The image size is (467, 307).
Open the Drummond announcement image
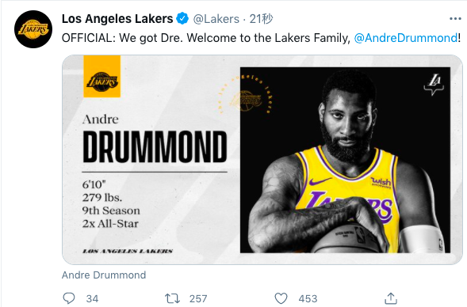262,160
